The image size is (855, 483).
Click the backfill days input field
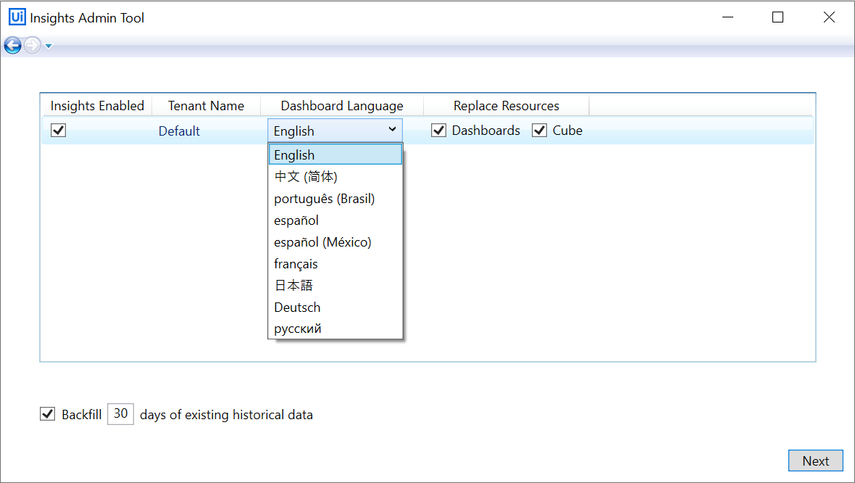tap(120, 413)
